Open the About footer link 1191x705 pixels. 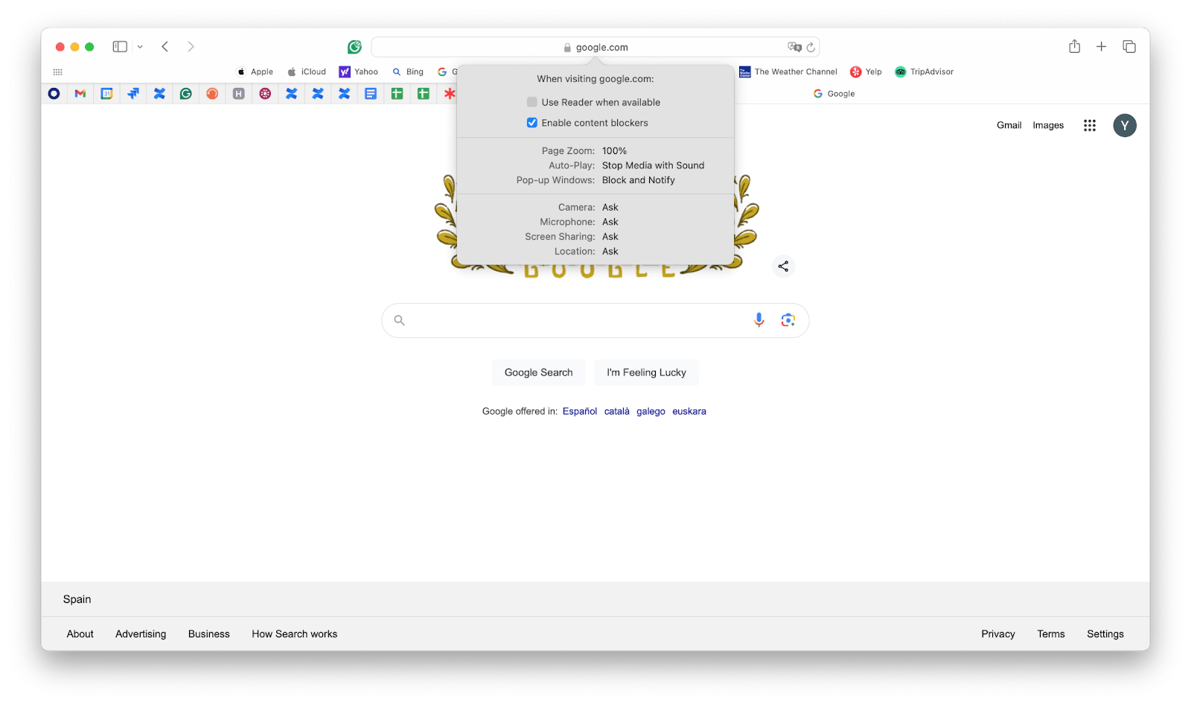coord(80,634)
